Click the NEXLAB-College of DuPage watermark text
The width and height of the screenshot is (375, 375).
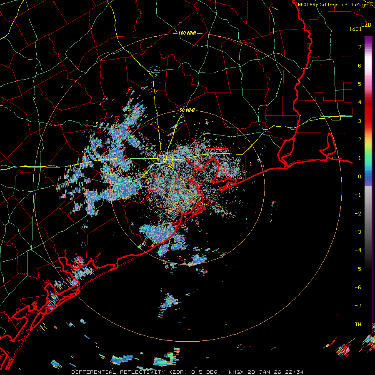(334, 5)
